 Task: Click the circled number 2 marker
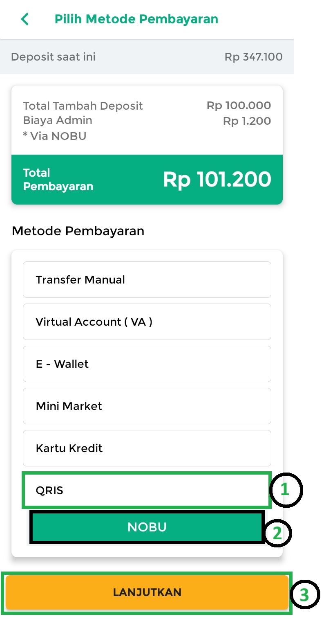[278, 533]
